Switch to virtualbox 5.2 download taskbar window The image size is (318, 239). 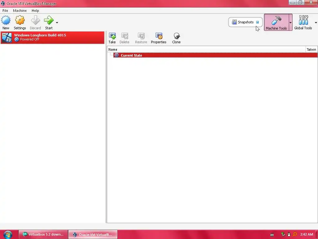43,234
